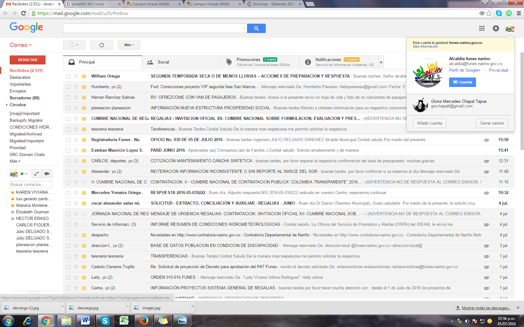Open the chat status dropdown arrow

pyautogui.click(x=26, y=174)
